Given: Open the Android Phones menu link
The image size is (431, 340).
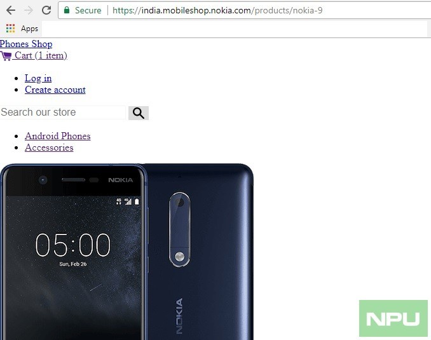Looking at the screenshot, I should click(x=58, y=136).
